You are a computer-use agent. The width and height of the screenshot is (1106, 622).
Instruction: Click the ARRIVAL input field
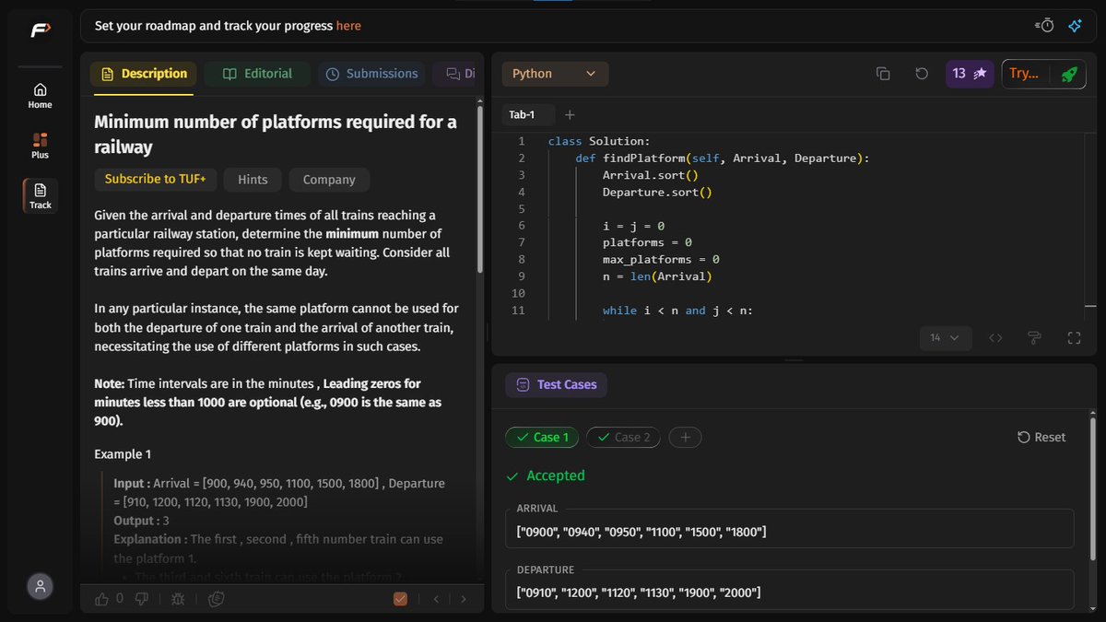point(790,532)
